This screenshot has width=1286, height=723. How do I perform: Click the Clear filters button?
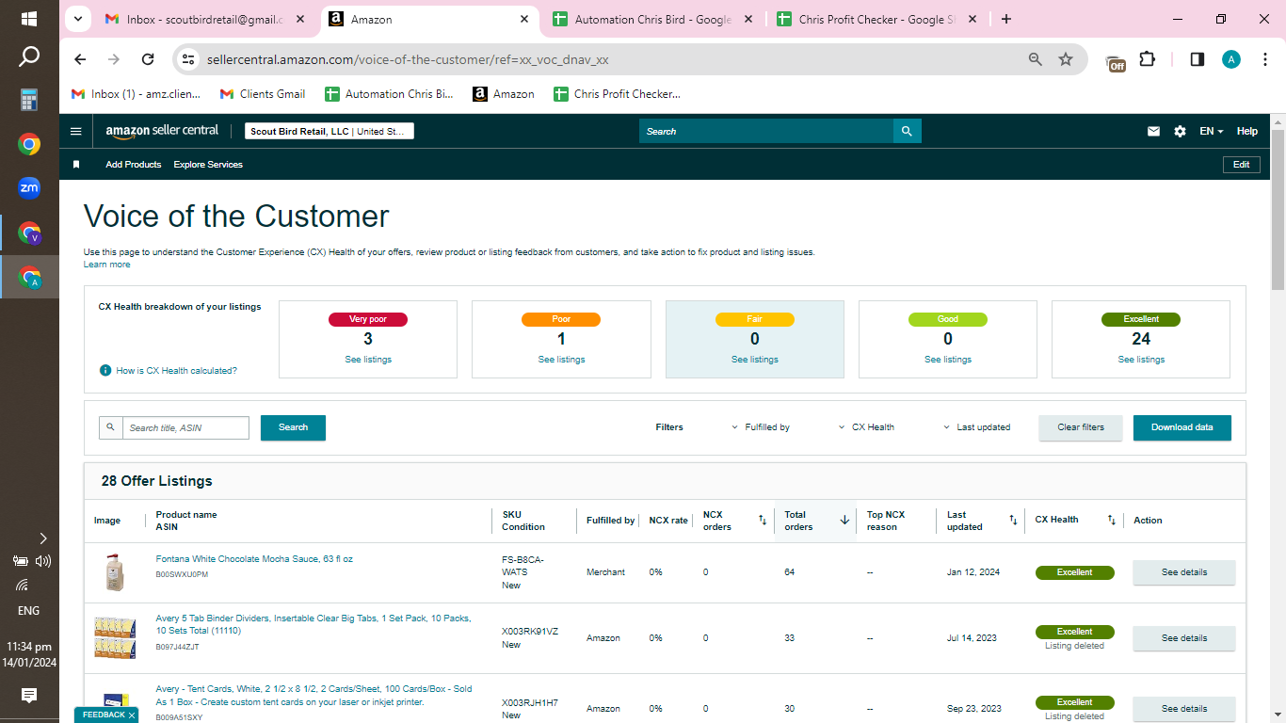[x=1081, y=427]
